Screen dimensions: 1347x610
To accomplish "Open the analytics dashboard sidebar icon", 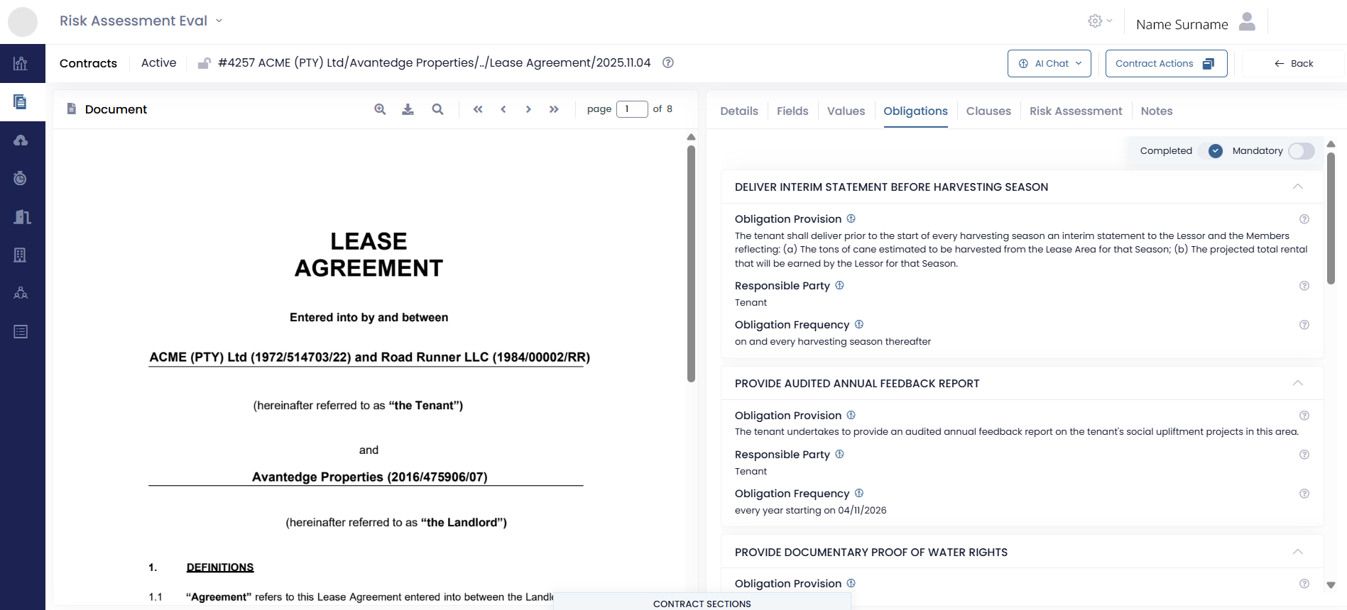I will point(21,64).
